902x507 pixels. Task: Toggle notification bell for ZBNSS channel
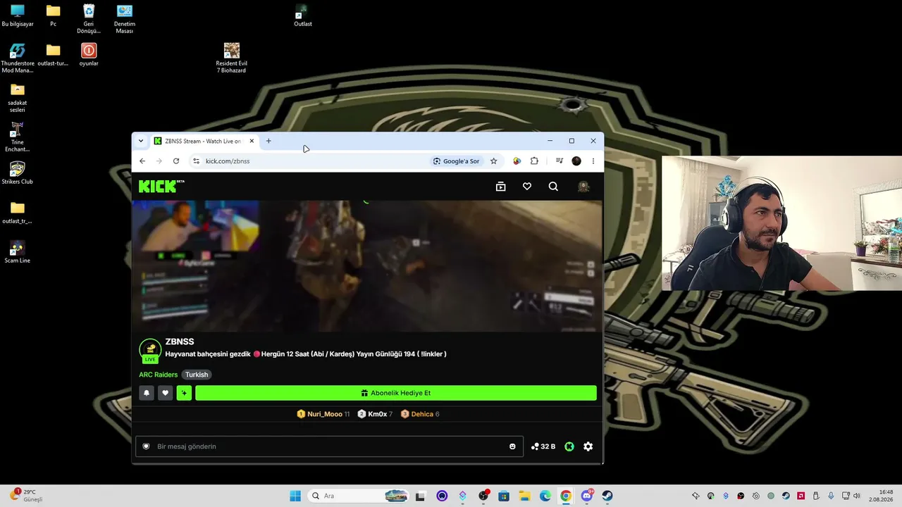147,393
